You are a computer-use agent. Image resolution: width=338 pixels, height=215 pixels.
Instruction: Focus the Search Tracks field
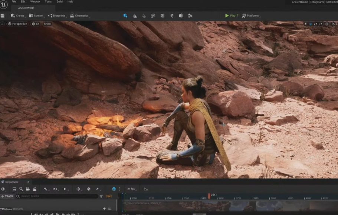pos(57,196)
